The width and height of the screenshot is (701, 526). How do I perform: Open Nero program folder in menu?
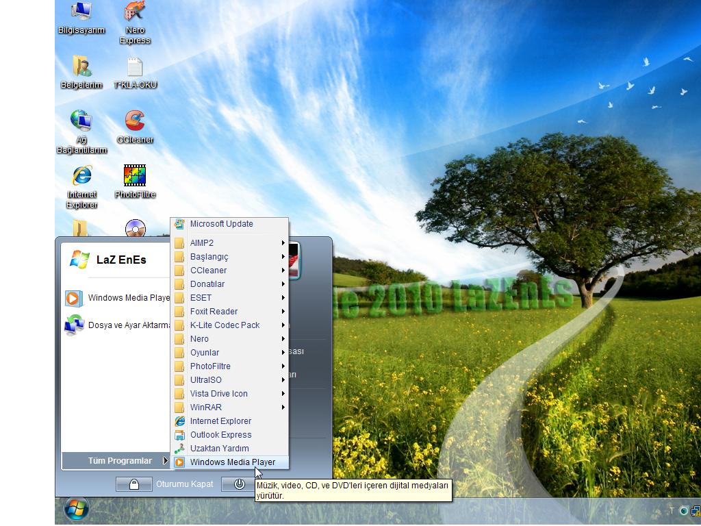coord(230,339)
